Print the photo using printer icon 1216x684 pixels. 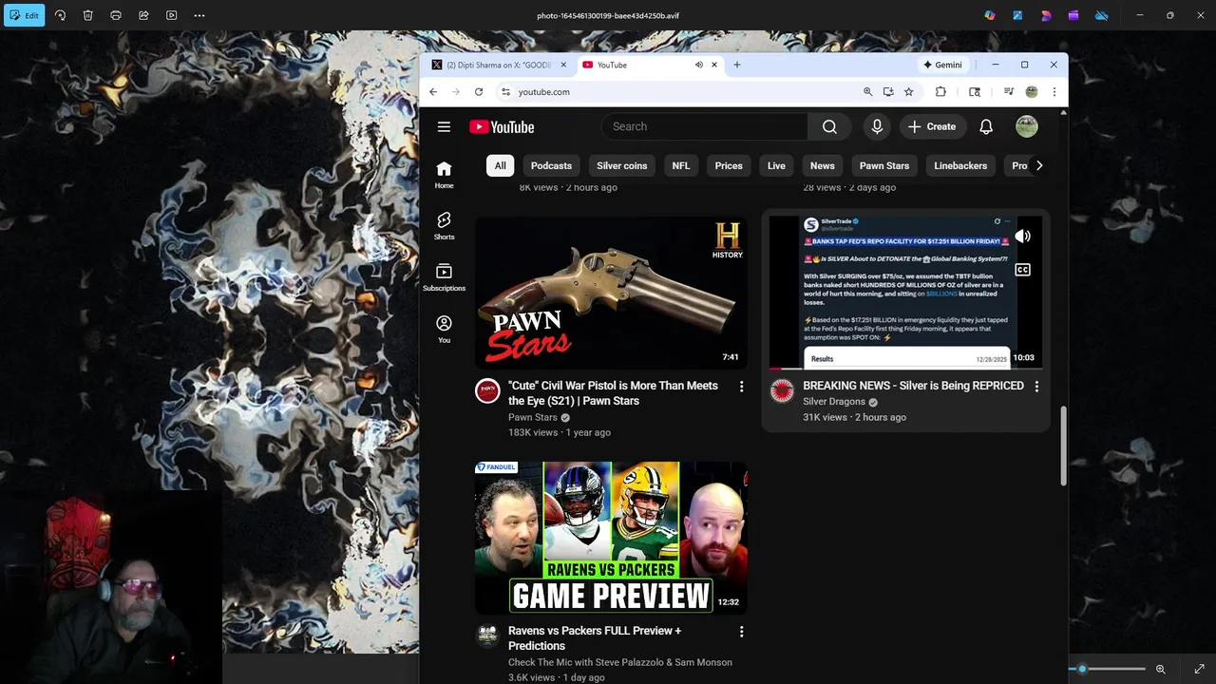click(116, 15)
